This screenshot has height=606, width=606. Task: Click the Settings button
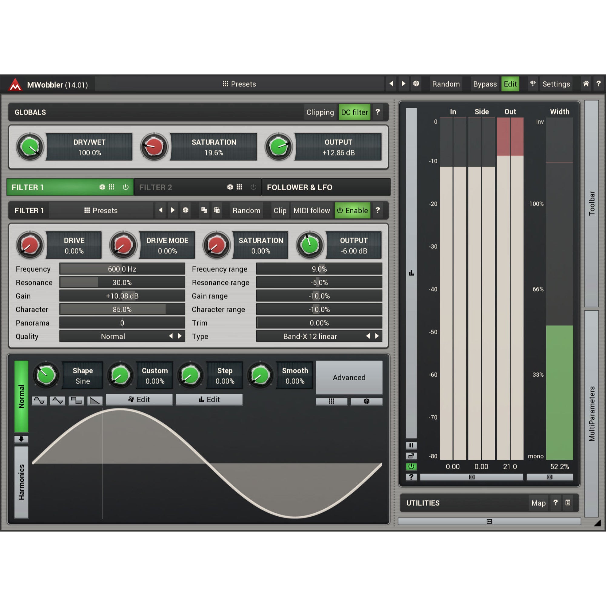[556, 84]
